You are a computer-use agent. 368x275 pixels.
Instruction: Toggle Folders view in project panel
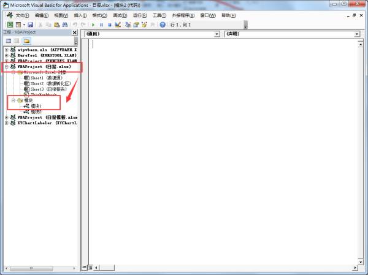[27, 41]
